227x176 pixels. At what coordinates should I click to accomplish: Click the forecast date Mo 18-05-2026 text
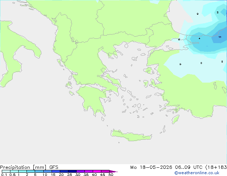151,167
